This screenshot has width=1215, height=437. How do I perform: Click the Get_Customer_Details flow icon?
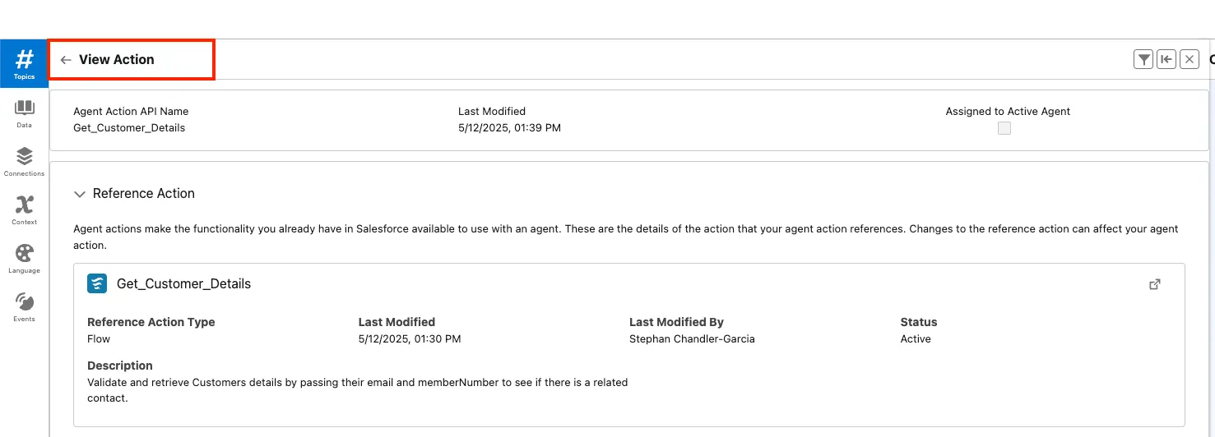[97, 284]
